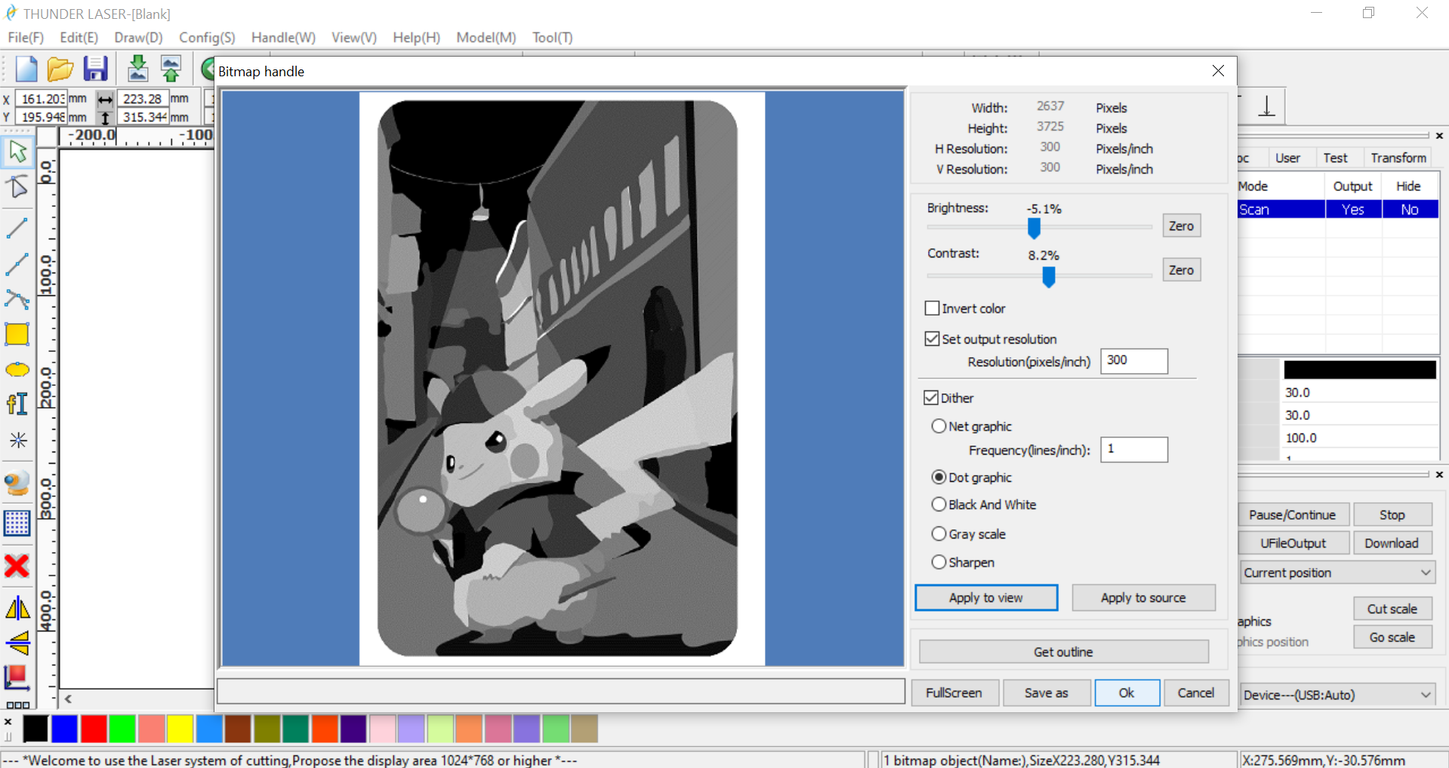The width and height of the screenshot is (1449, 768).
Task: Select the Net graphic option
Action: click(939, 426)
